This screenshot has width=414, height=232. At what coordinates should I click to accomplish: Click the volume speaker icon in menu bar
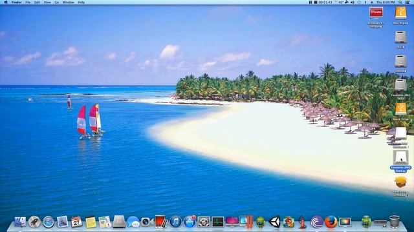pyautogui.click(x=353, y=2)
